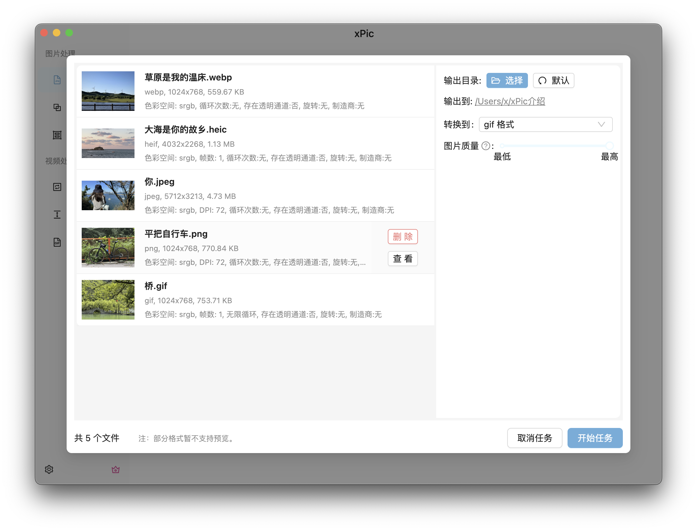Screen dimensions: 697x531
Task: Click the JPG format conversion sidebar icon
Action: coord(57,80)
